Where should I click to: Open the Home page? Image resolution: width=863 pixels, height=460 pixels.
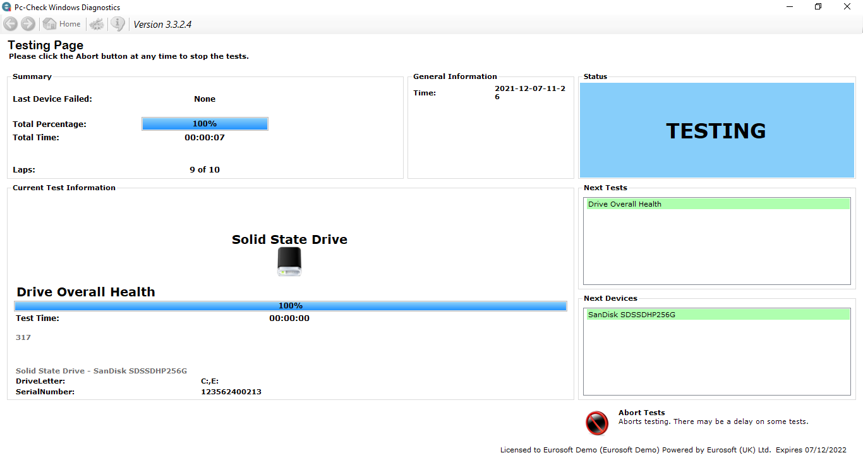point(62,24)
